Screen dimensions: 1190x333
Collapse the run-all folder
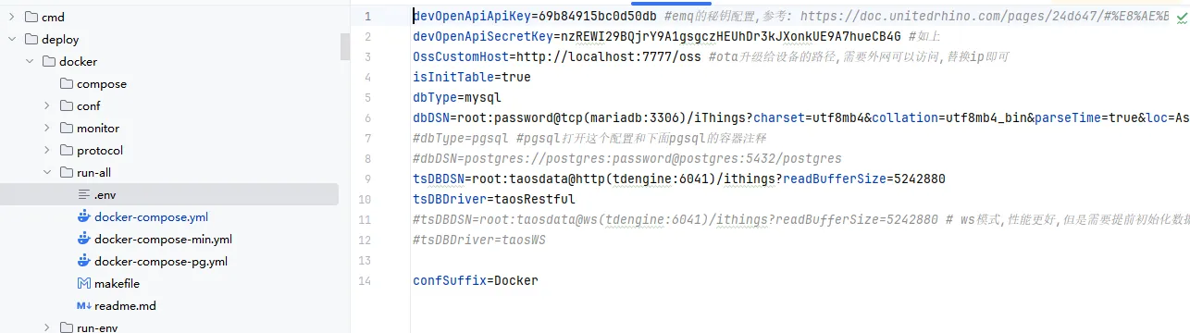pos(47,172)
